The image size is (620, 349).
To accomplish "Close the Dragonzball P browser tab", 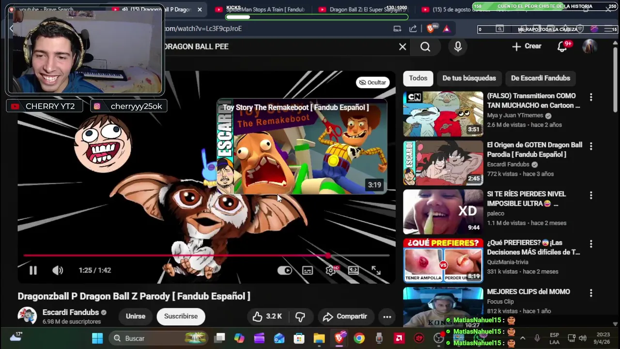I will [x=200, y=10].
